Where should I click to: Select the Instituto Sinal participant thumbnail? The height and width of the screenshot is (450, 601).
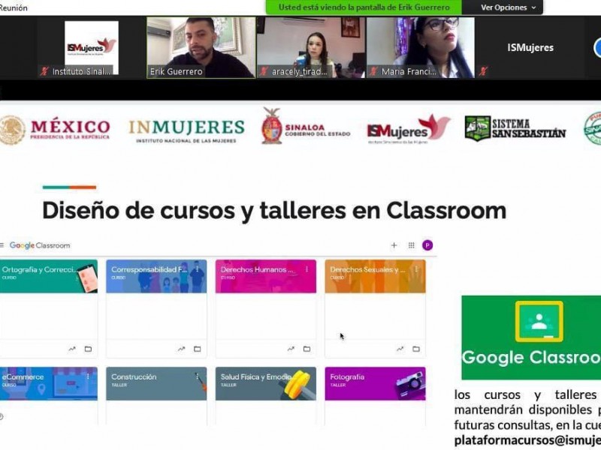pyautogui.click(x=92, y=47)
